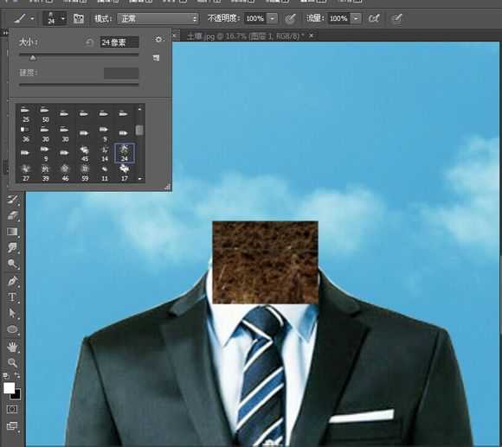Enable airbrush-style build-up effect
This screenshot has height=447, width=502.
[374, 18]
